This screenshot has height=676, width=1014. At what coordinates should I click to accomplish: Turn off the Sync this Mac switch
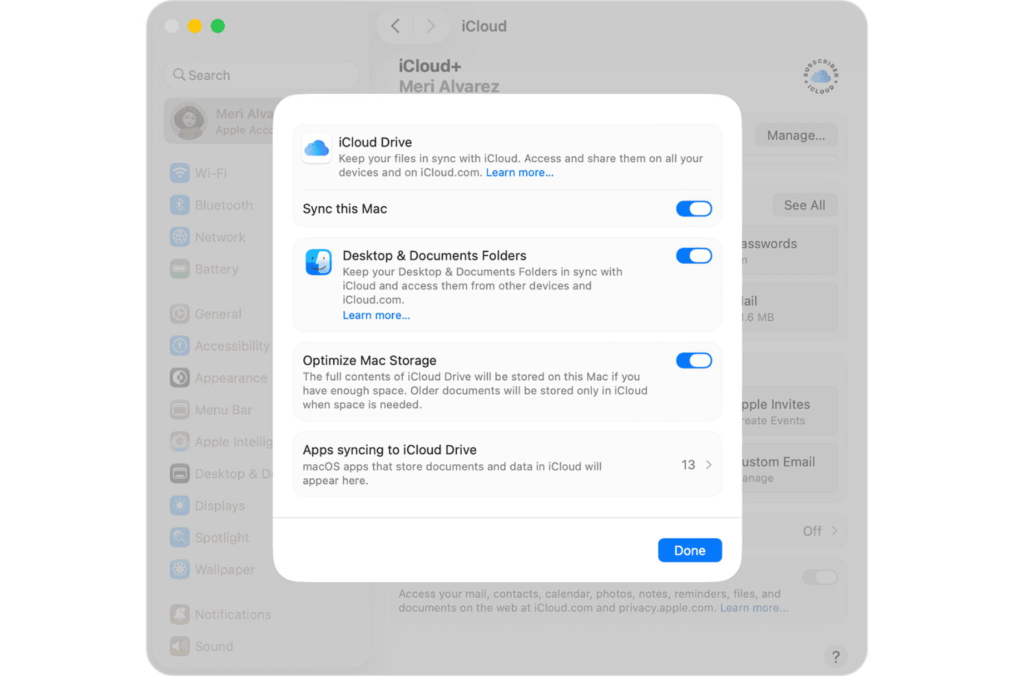point(694,209)
